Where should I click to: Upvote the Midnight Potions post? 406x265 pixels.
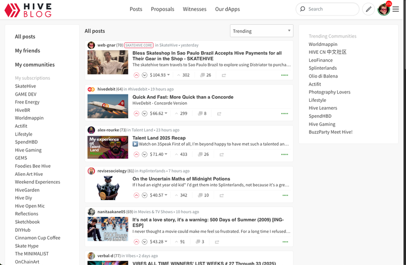click(x=136, y=195)
